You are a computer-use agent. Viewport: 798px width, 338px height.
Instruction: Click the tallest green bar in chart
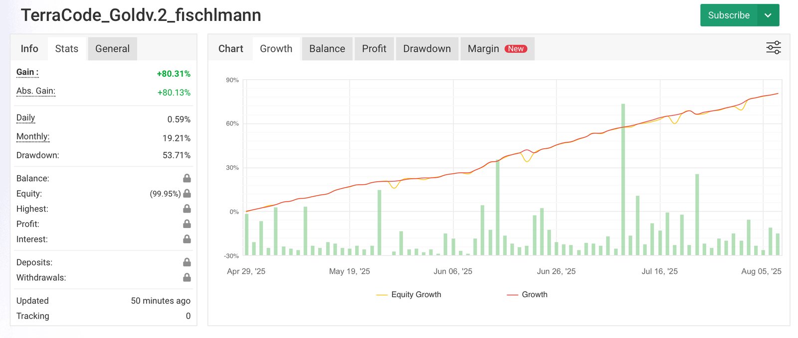(x=623, y=179)
